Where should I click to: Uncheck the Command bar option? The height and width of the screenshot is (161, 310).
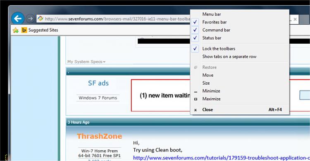(x=240, y=30)
